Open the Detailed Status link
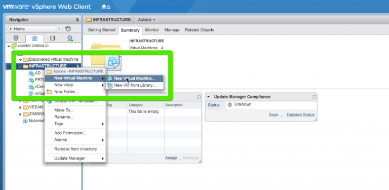The width and height of the screenshot is (389, 190). click(300, 115)
